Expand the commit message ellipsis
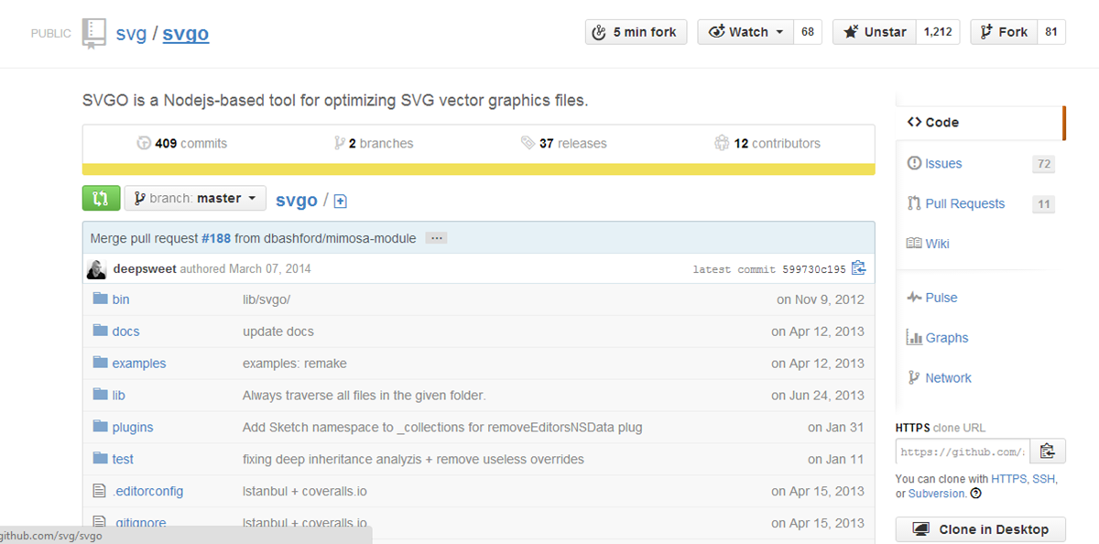 pyautogui.click(x=436, y=238)
